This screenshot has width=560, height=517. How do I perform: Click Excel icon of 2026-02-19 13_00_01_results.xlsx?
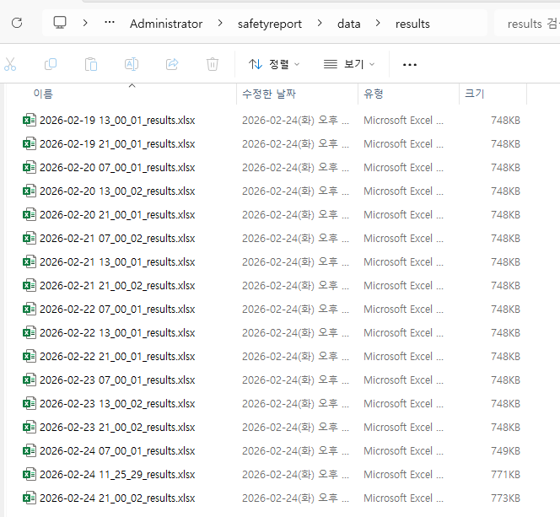[x=30, y=120]
